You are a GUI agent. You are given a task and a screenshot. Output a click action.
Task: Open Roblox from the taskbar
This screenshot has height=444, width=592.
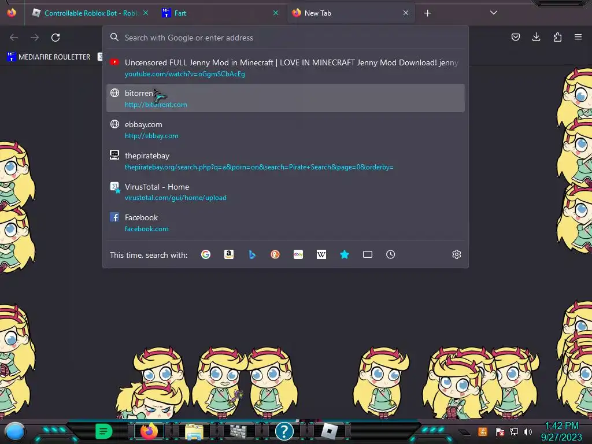[x=329, y=431]
